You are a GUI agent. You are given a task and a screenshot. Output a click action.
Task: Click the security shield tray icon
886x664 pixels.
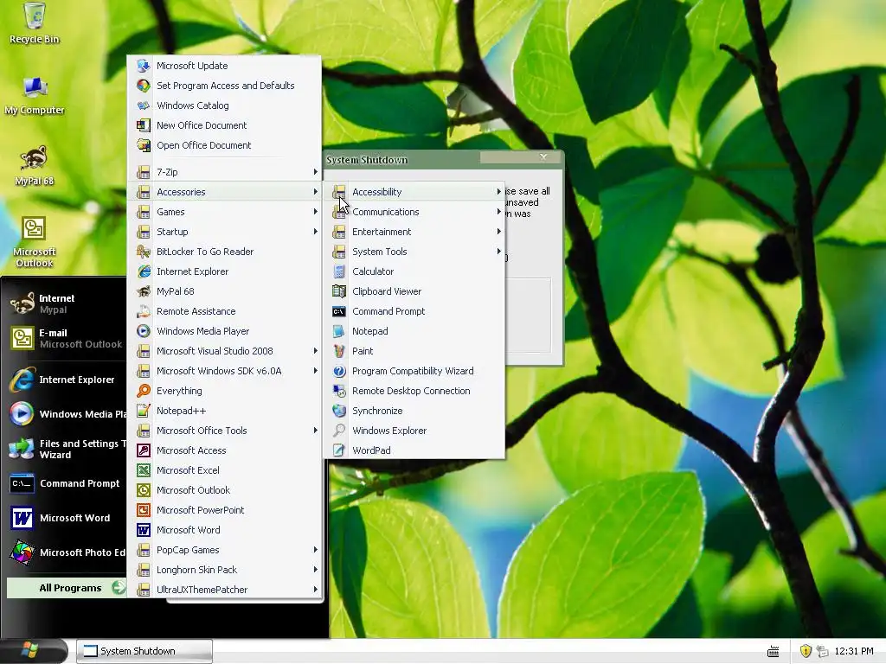click(x=806, y=651)
